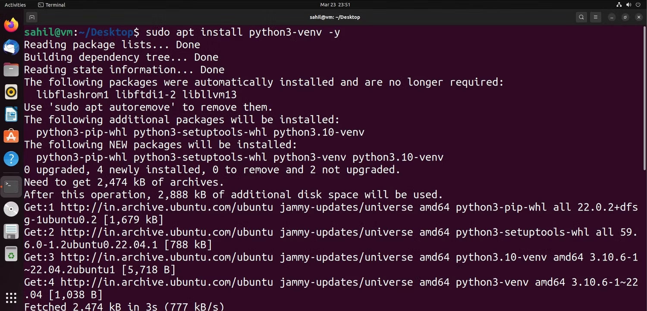The width and height of the screenshot is (647, 311).
Task: Open Firefox from the dock
Action: (11, 25)
